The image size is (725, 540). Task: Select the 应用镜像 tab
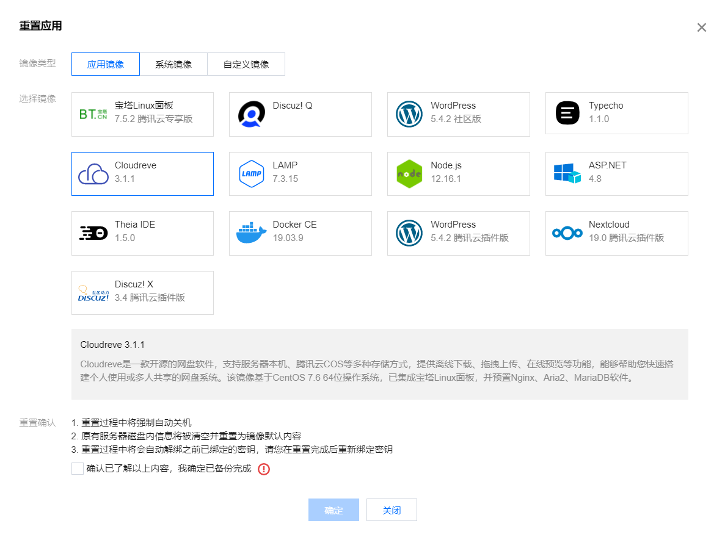(105, 63)
